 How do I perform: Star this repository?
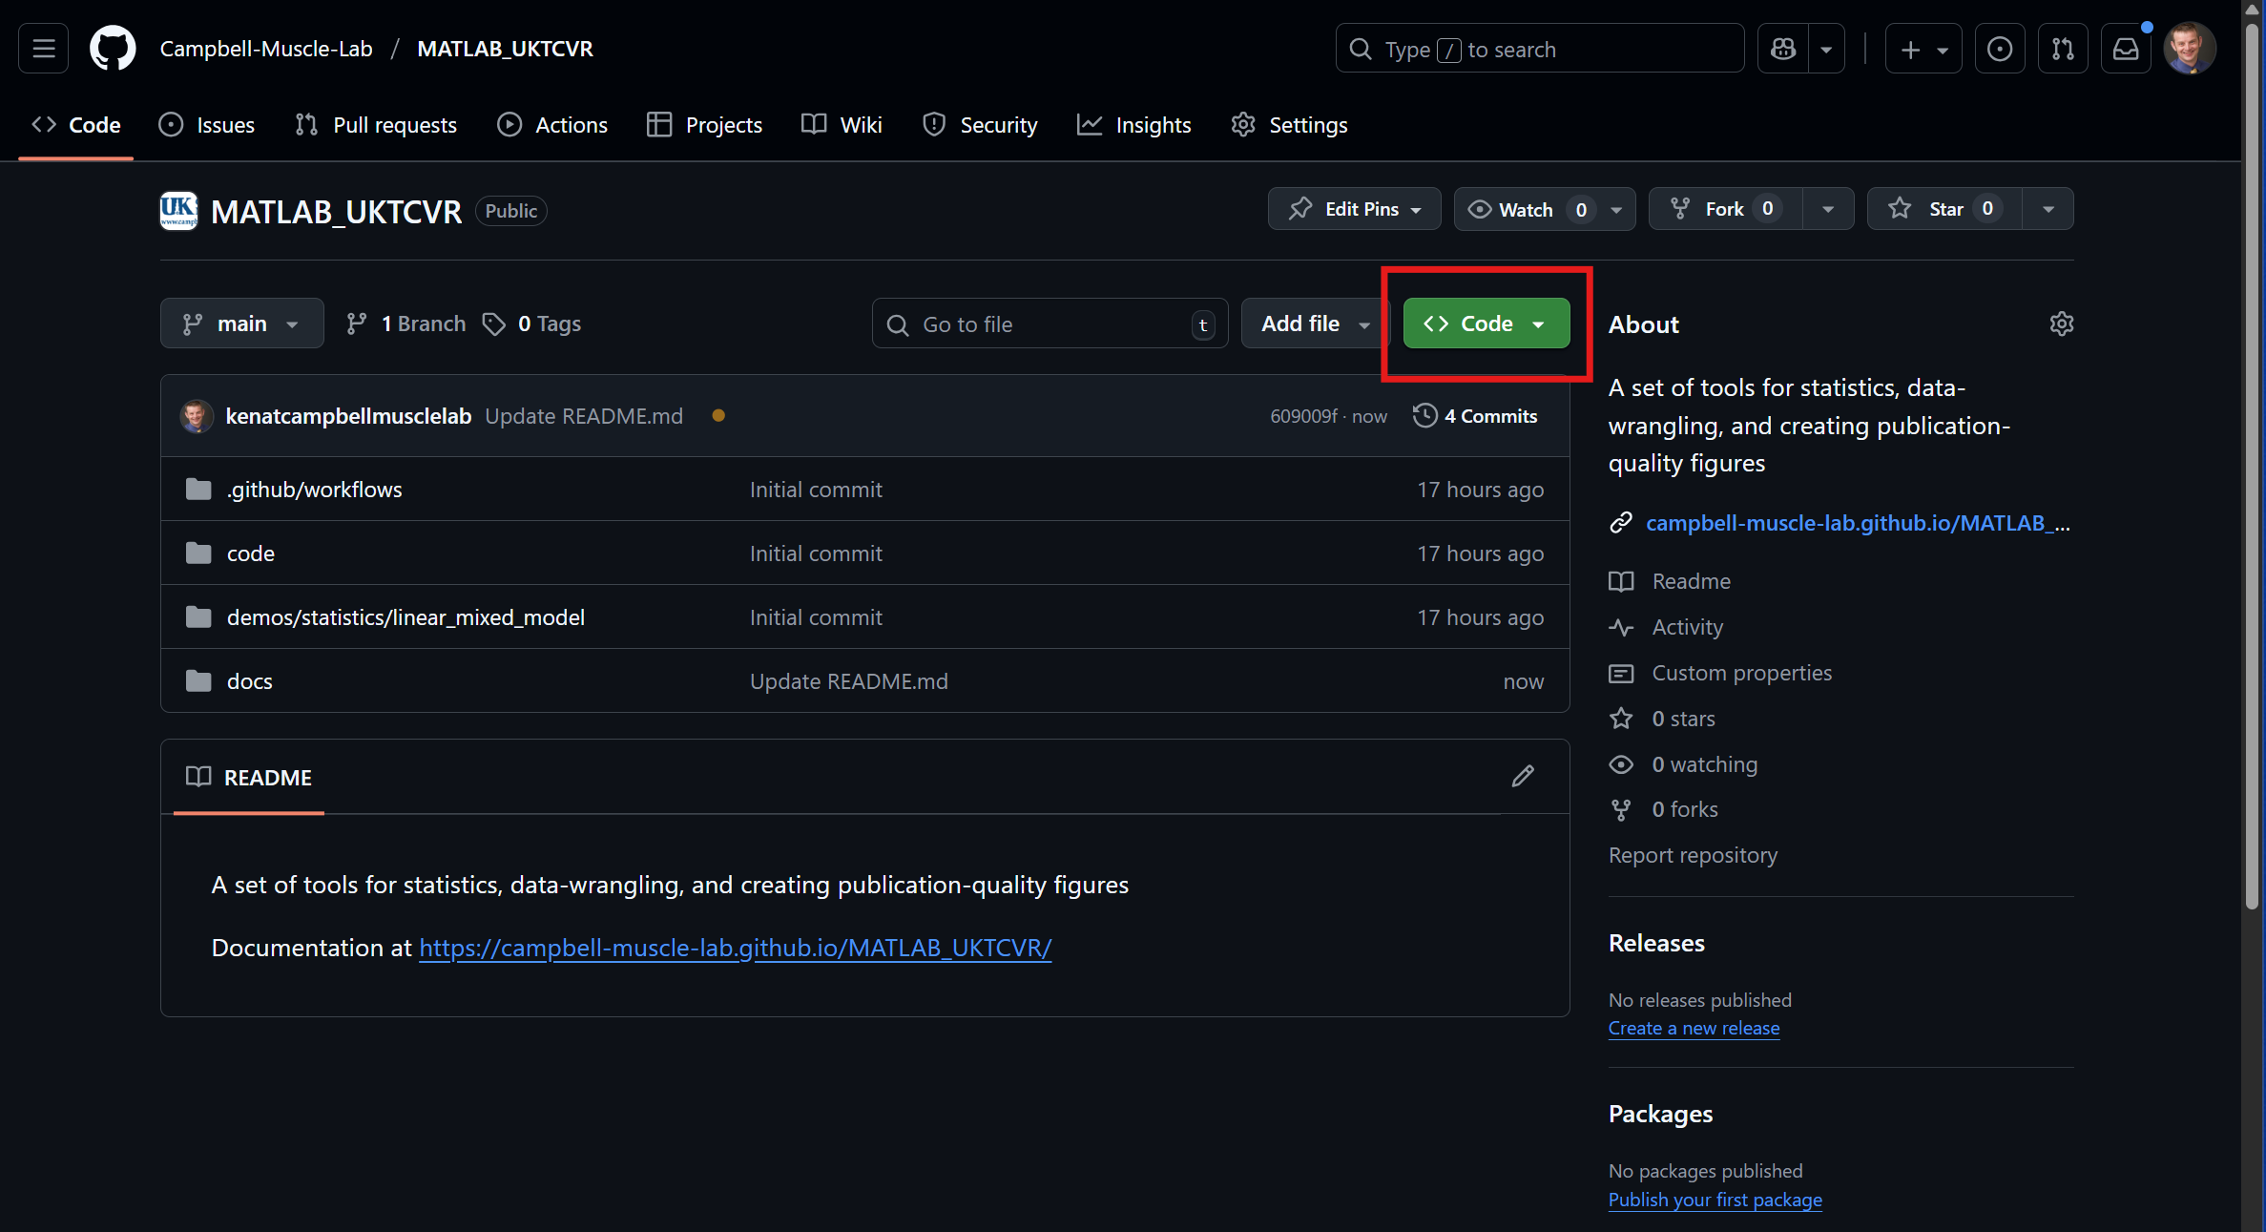tap(1944, 209)
